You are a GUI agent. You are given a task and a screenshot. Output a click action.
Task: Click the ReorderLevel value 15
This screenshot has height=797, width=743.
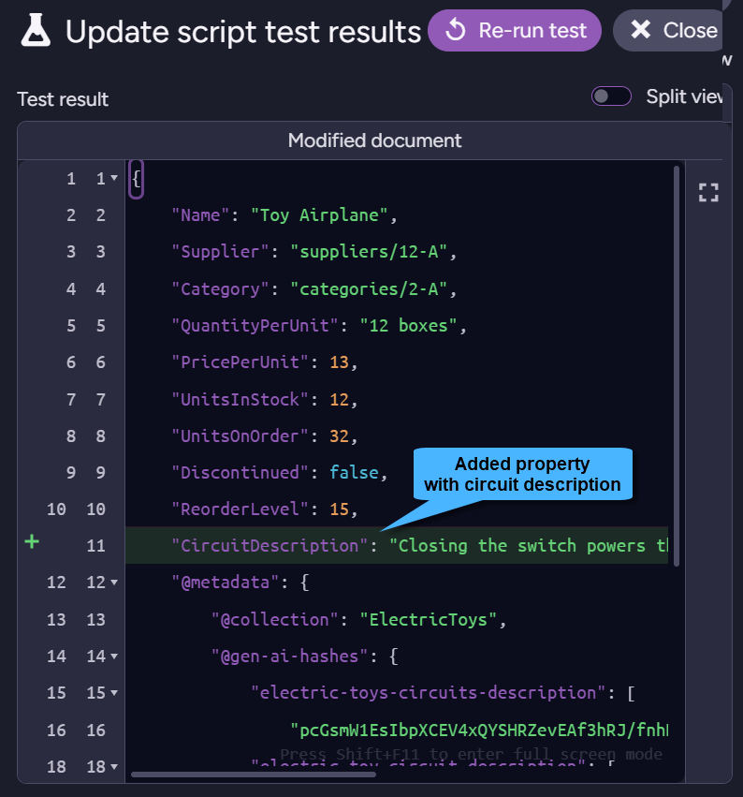pos(340,509)
